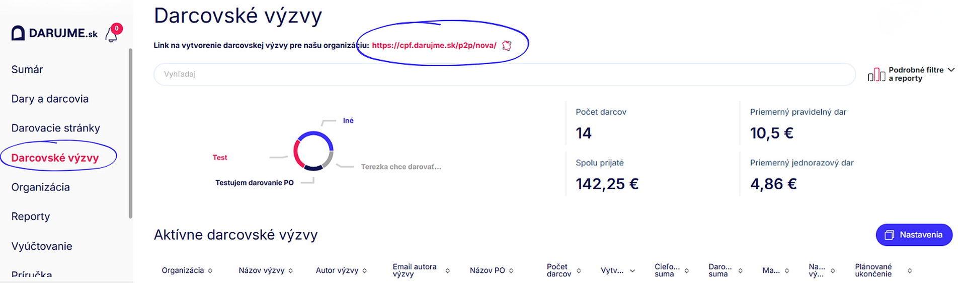Click the Názov výzvy header text
This screenshot has height=283, width=966.
[262, 270]
